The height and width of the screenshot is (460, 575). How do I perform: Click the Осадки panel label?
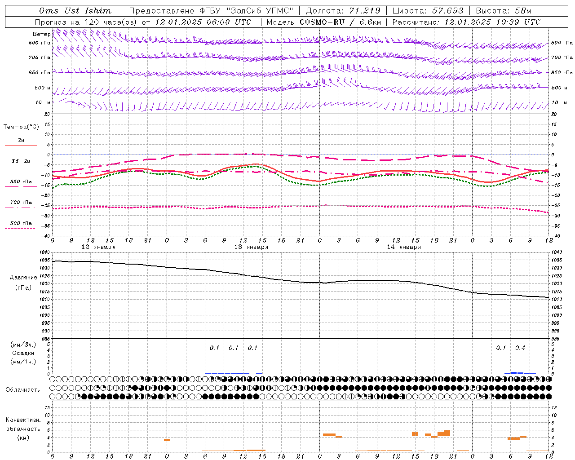pos(23,353)
